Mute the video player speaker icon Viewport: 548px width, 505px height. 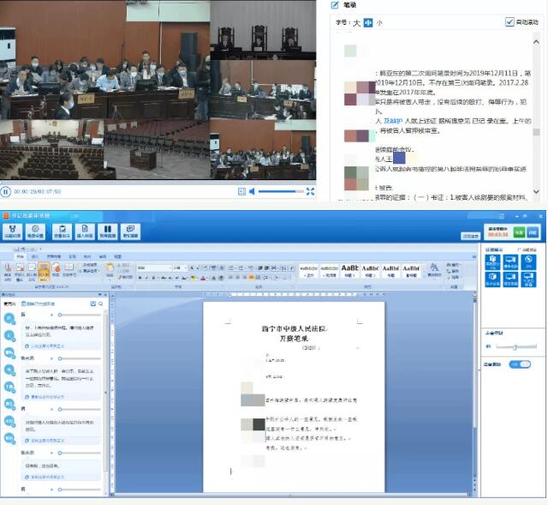point(252,191)
